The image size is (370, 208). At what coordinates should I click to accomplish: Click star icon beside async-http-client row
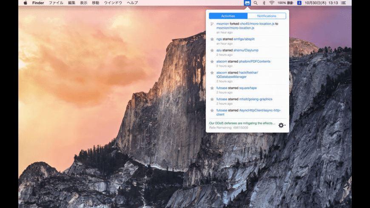(x=212, y=110)
